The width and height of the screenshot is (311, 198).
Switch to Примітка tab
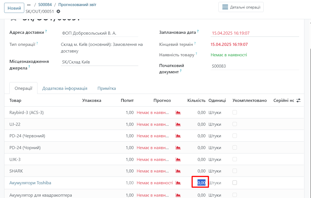coord(107,88)
